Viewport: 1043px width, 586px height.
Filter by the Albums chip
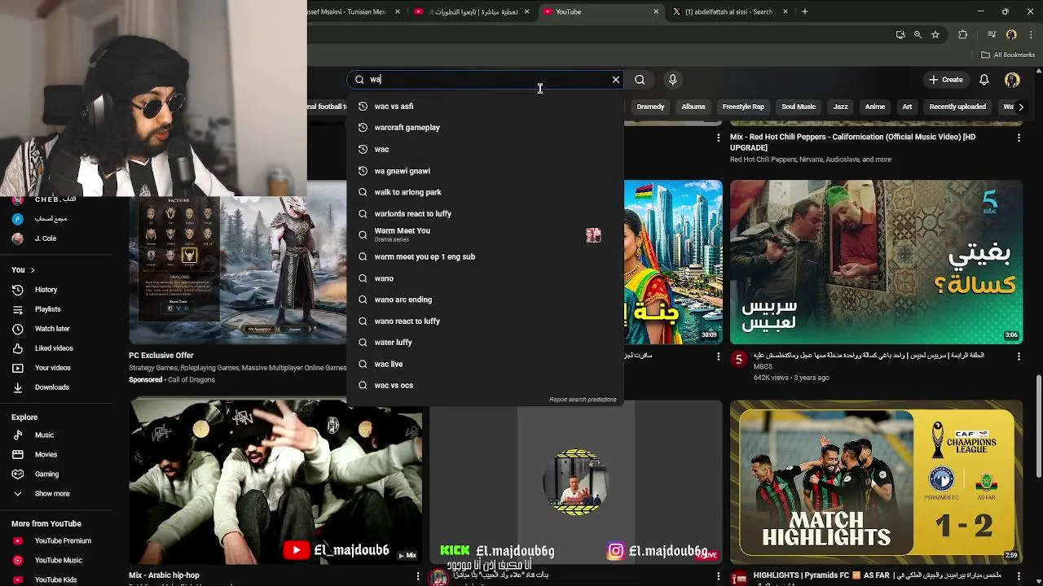pos(693,107)
